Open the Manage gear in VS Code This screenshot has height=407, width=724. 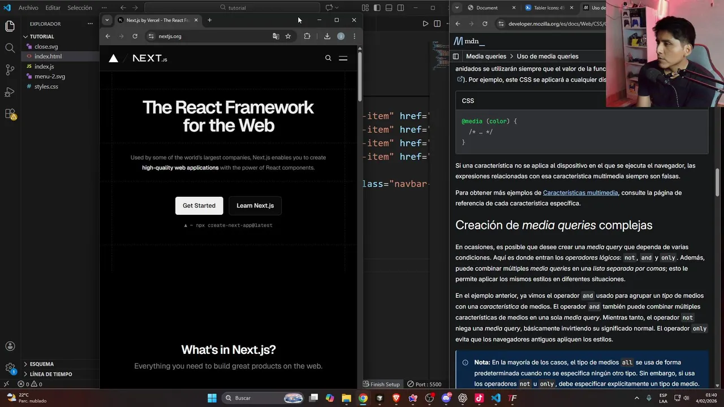click(10, 367)
